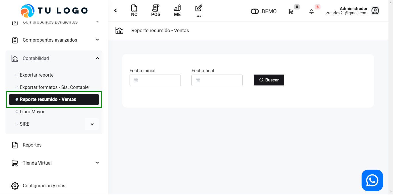Image resolution: width=393 pixels, height=195 pixels.
Task: Open the shopping cart icon
Action: pos(291,11)
